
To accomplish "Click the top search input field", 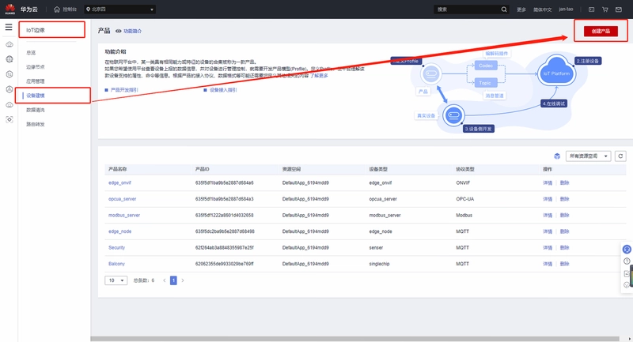I will click(468, 9).
